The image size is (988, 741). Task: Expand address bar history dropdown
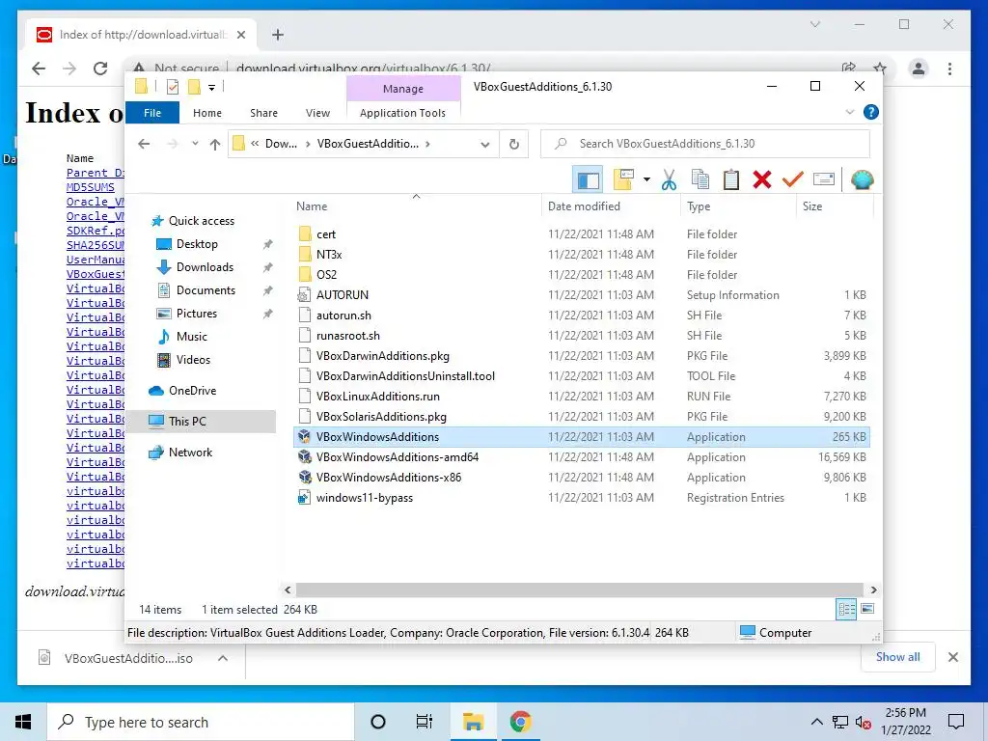484,145
